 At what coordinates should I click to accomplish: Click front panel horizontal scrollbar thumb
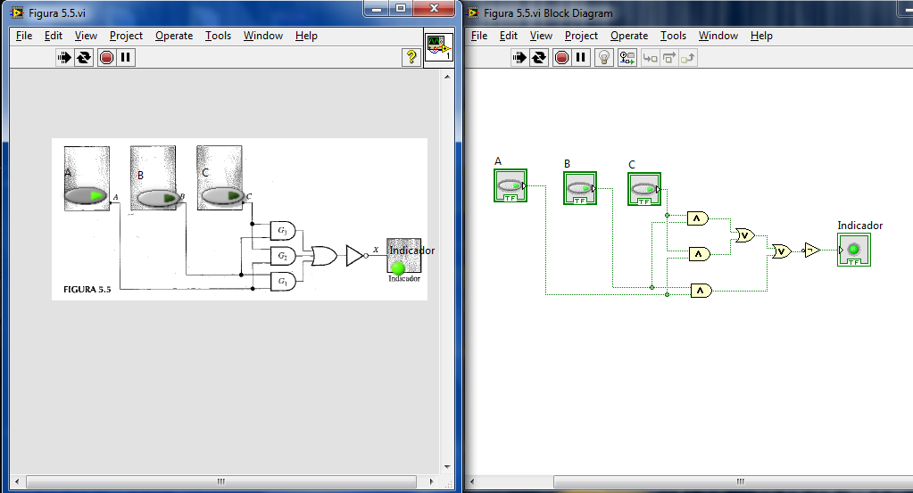(221, 481)
